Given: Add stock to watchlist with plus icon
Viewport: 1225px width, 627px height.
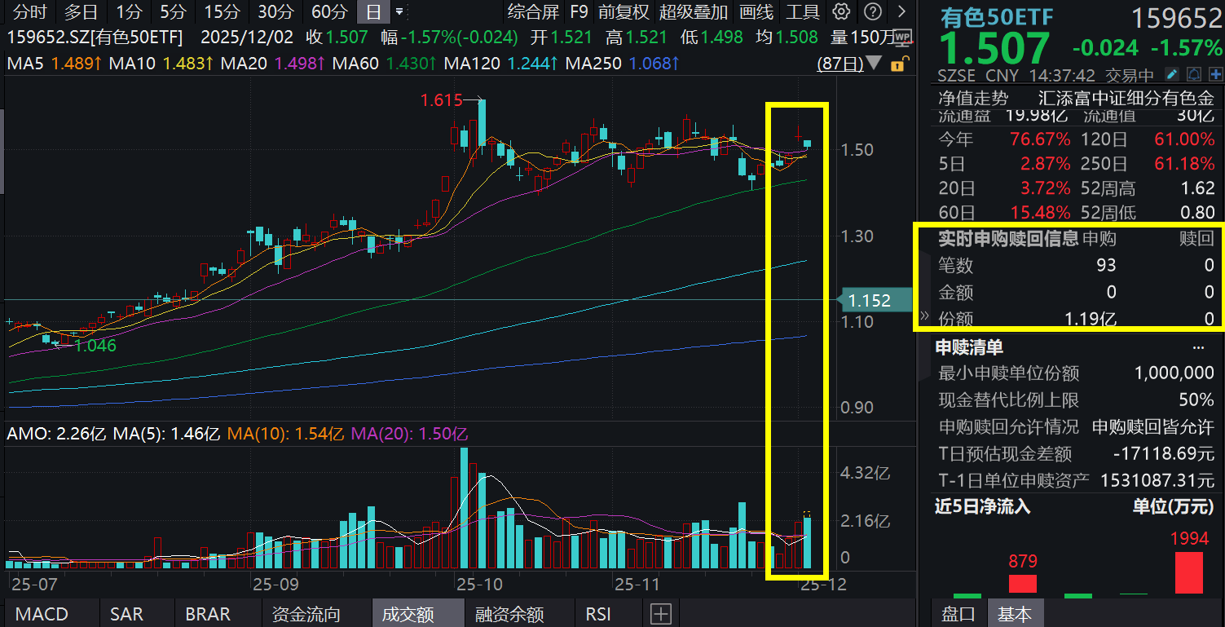Looking at the screenshot, I should click(1214, 75).
